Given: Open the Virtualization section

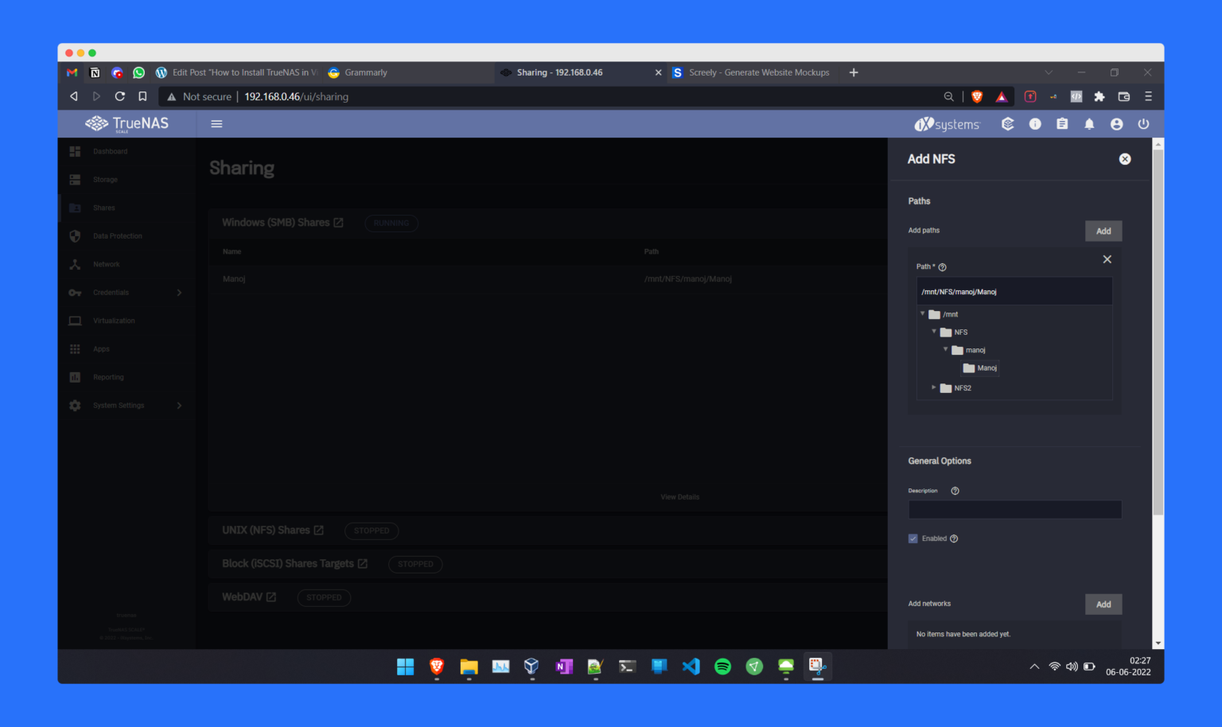Looking at the screenshot, I should [114, 321].
